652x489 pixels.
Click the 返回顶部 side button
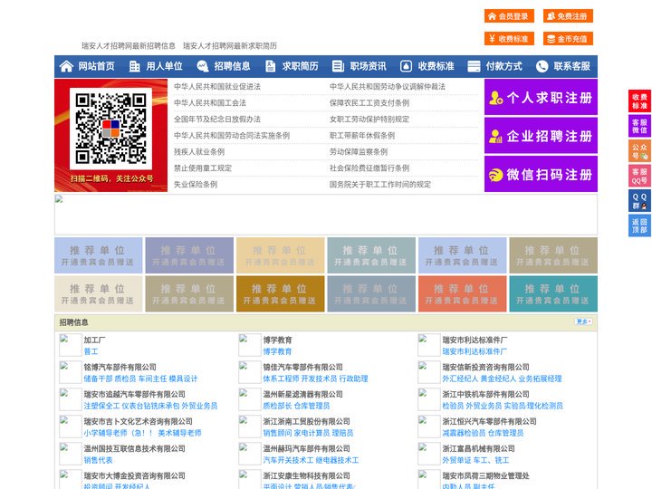639,225
